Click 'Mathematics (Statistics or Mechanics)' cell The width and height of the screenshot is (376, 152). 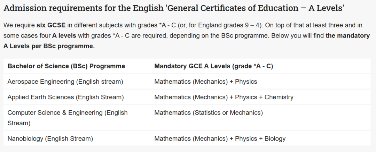209,113
